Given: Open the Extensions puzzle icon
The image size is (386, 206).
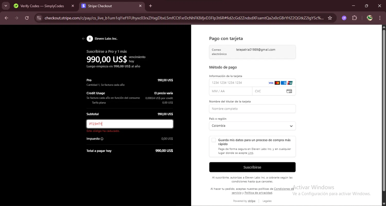Looking at the screenshot, I should click(354, 18).
